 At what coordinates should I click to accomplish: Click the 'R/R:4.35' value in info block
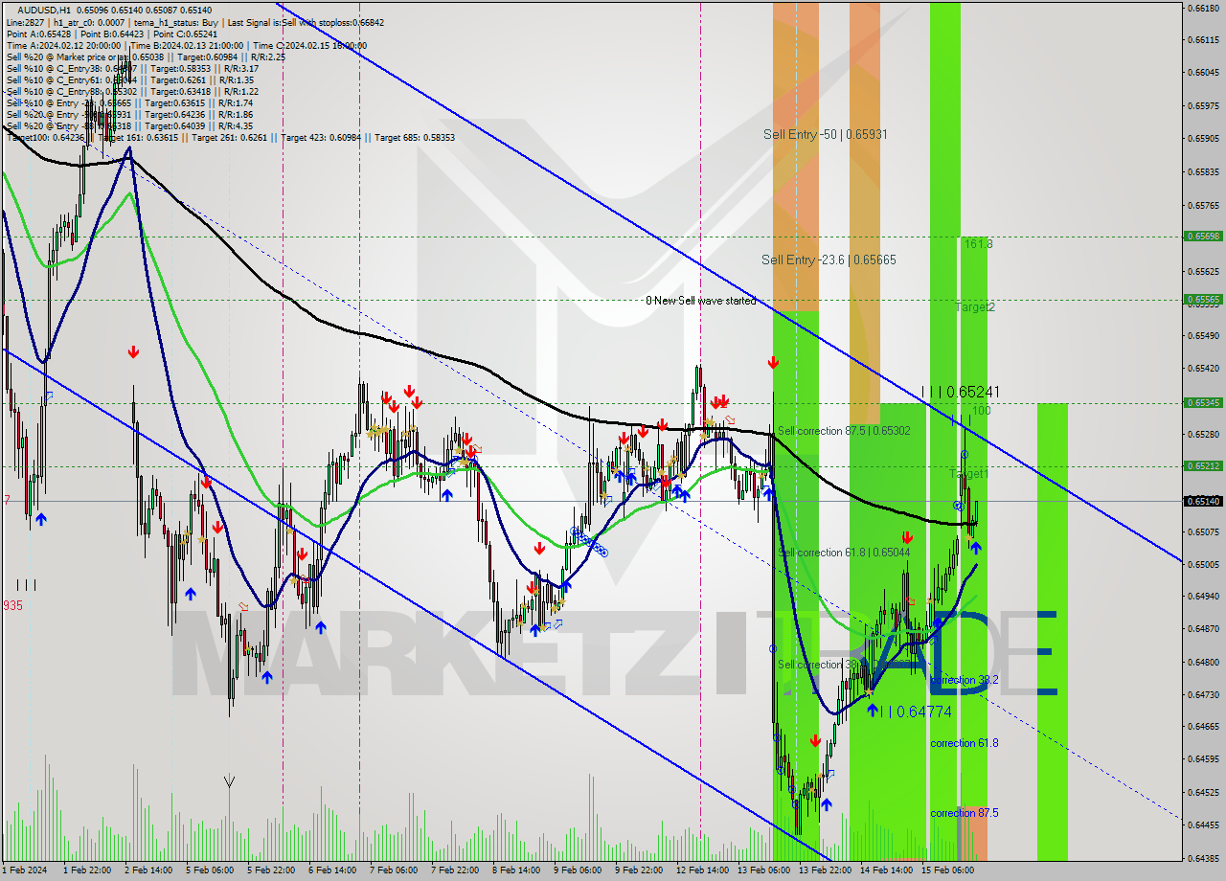click(x=235, y=125)
